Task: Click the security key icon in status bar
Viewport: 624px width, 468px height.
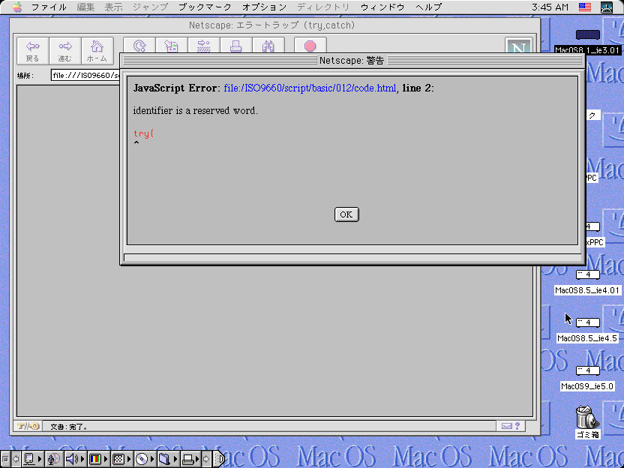Action: pyautogui.click(x=28, y=426)
